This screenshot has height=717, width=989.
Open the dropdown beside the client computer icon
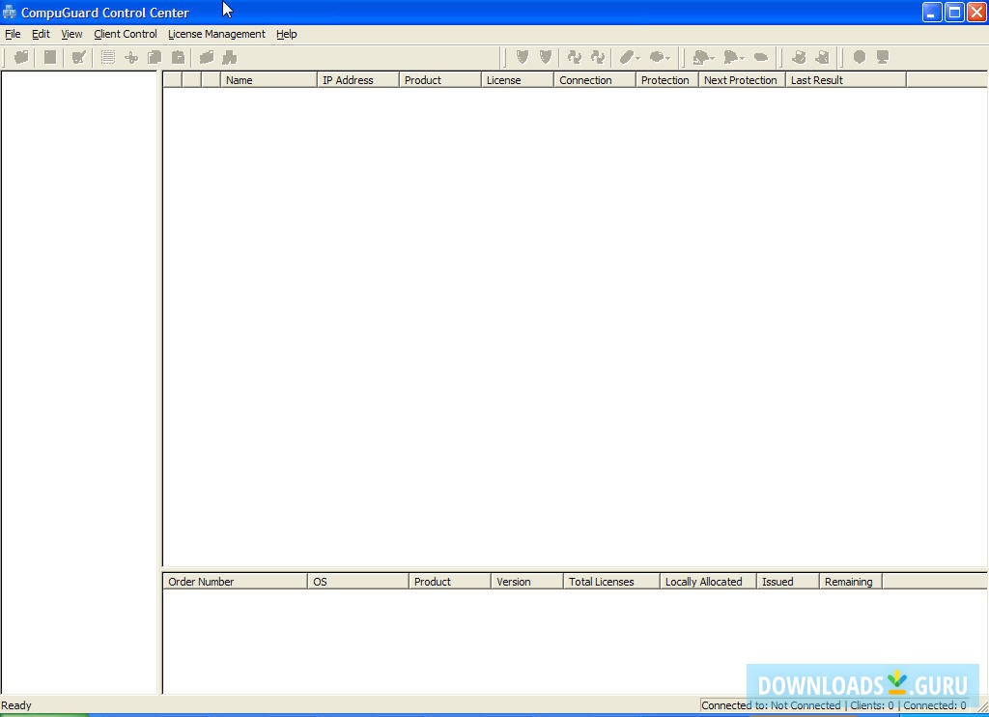(712, 57)
